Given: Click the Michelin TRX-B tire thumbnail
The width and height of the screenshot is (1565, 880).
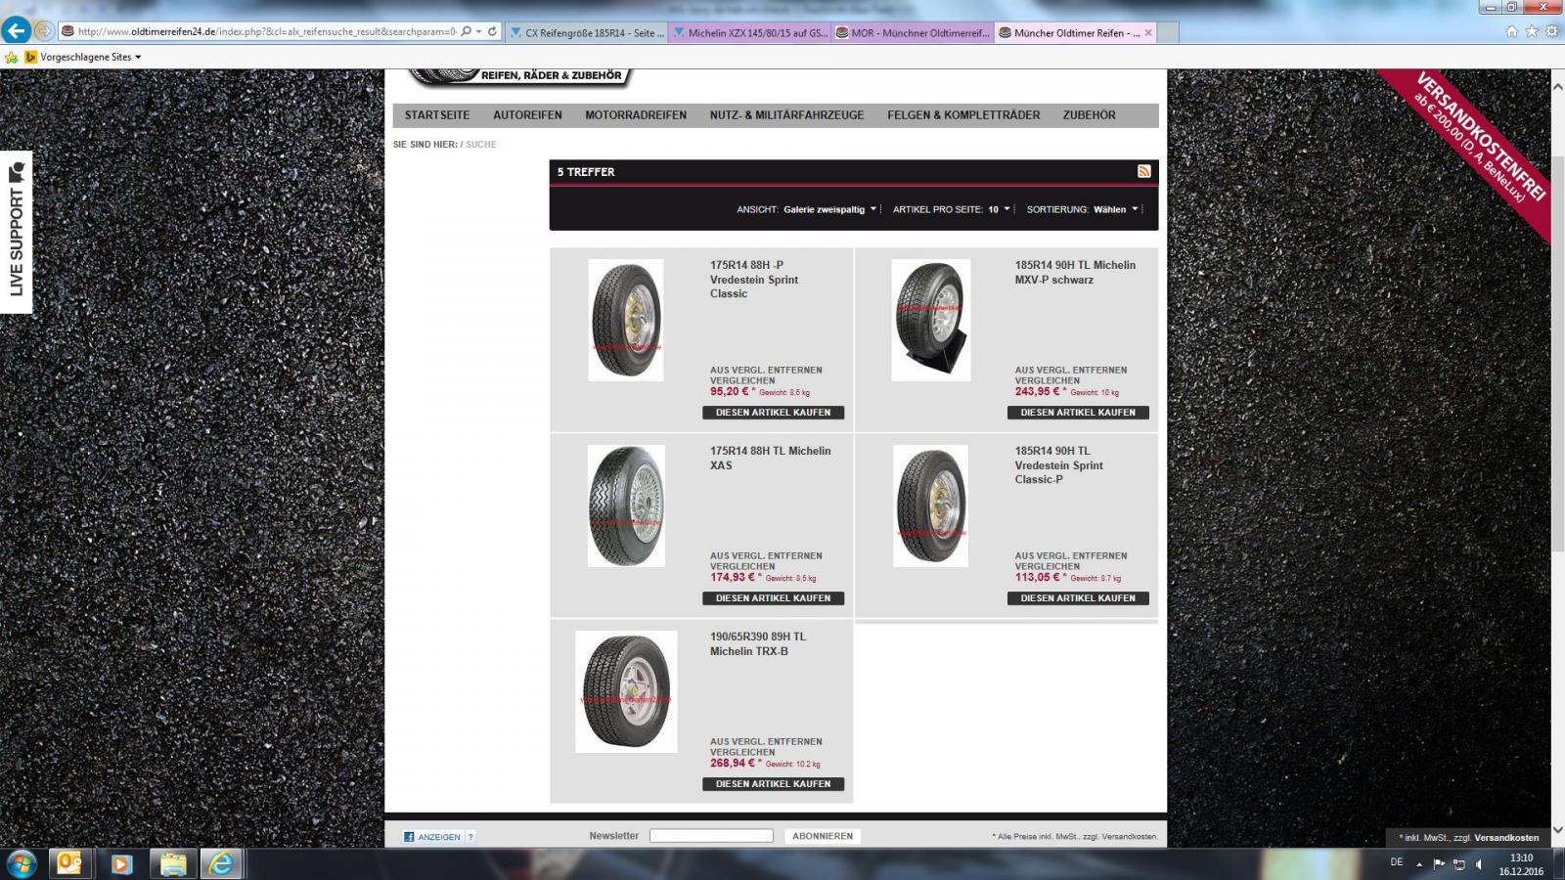Looking at the screenshot, I should pyautogui.click(x=626, y=691).
